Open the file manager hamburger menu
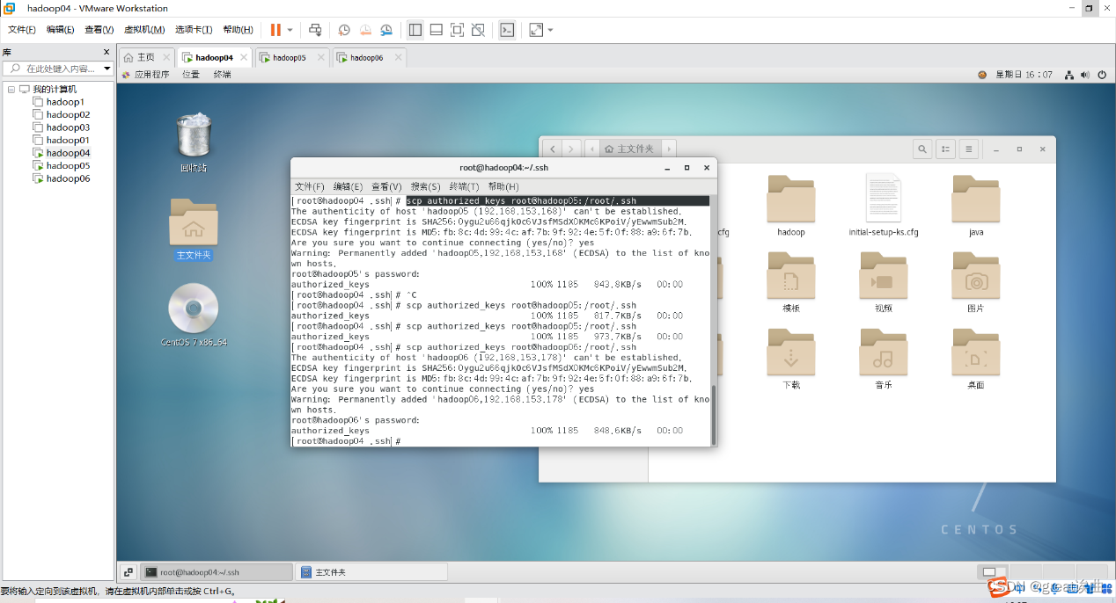The height and width of the screenshot is (603, 1116). (x=968, y=149)
